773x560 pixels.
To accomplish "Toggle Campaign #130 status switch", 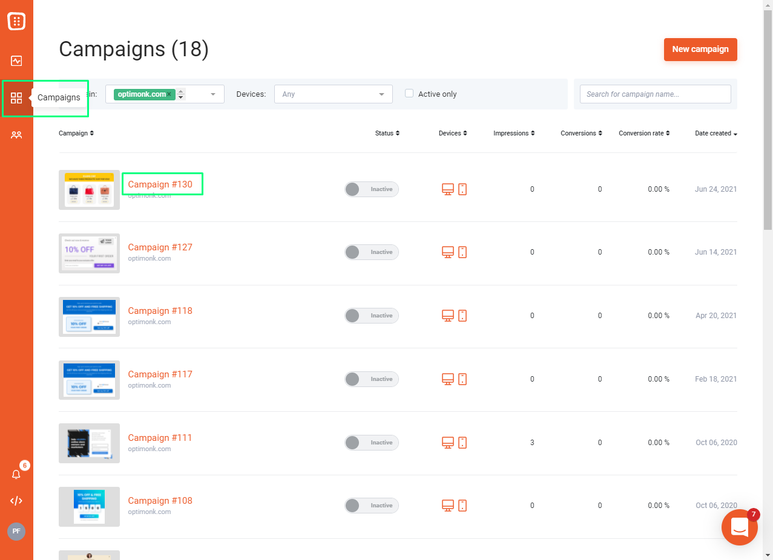I will pyautogui.click(x=372, y=189).
